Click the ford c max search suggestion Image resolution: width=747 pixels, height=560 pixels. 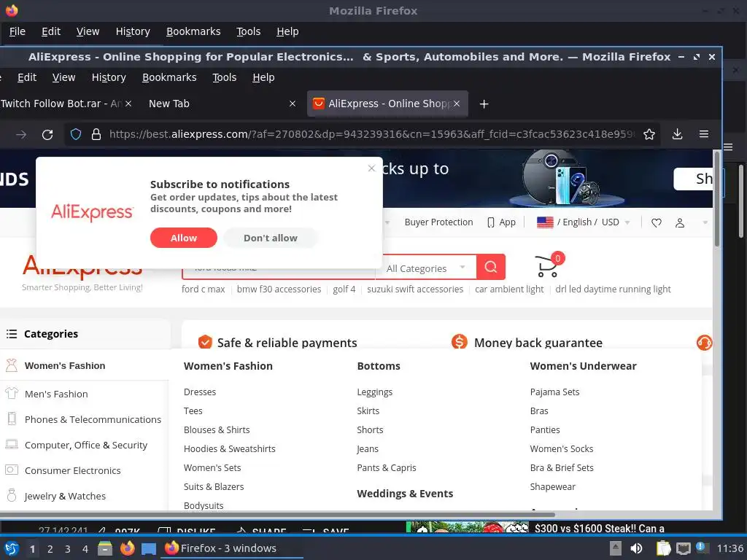point(203,289)
